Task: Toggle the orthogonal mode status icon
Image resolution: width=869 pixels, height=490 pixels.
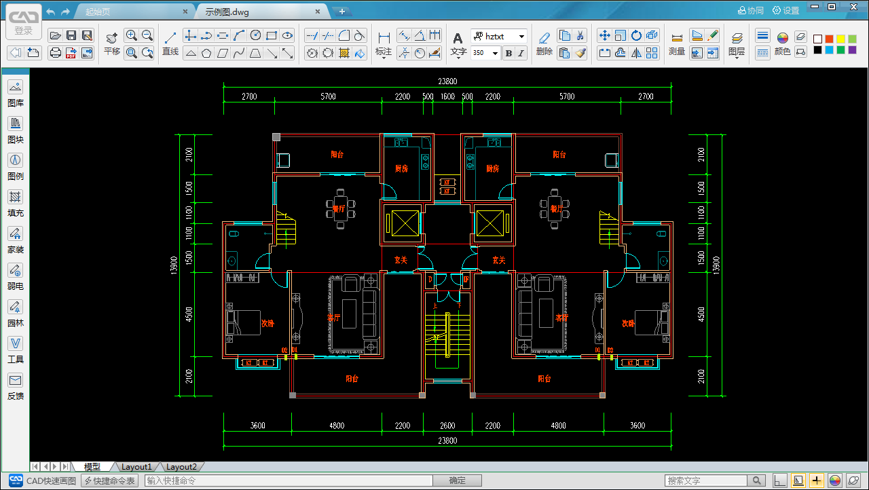Action: pyautogui.click(x=781, y=480)
